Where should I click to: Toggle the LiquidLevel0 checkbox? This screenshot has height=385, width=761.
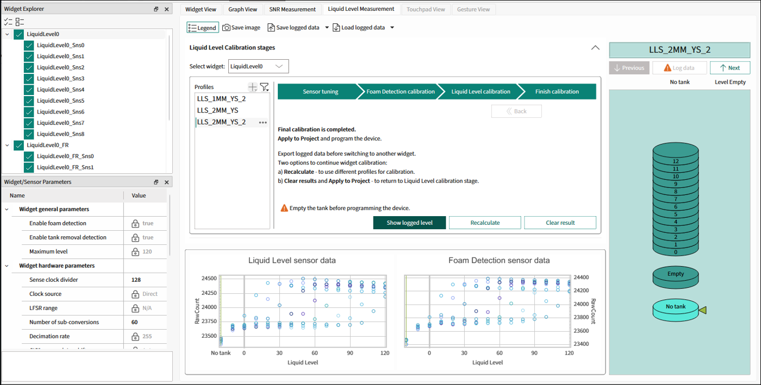19,34
